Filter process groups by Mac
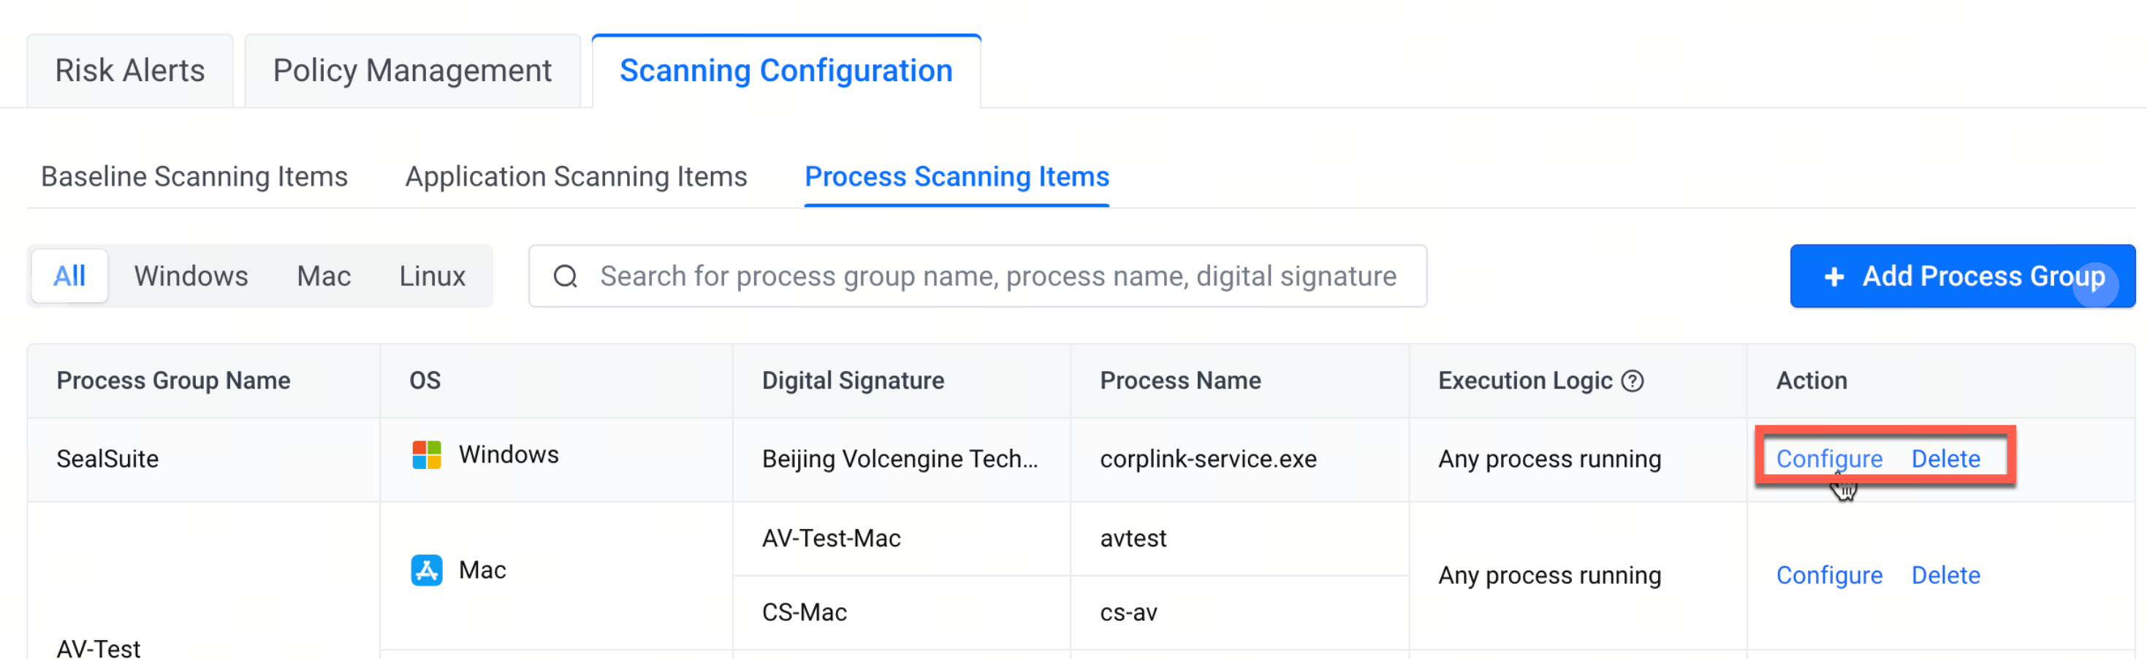The width and height of the screenshot is (2147, 659). pyautogui.click(x=324, y=277)
